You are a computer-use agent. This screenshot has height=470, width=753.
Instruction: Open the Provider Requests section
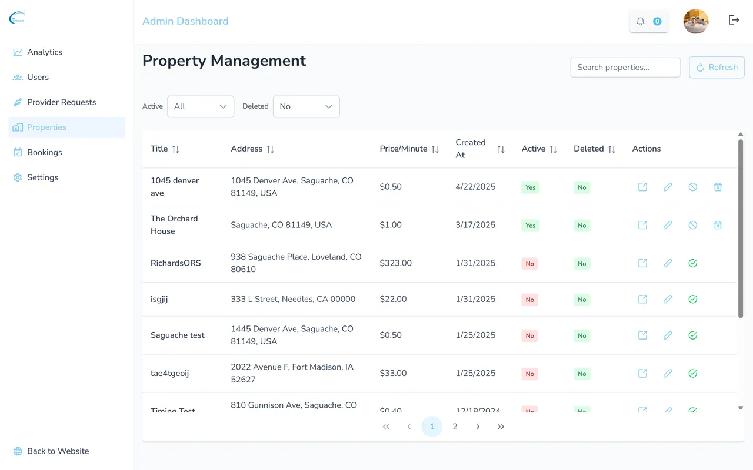[x=61, y=102]
